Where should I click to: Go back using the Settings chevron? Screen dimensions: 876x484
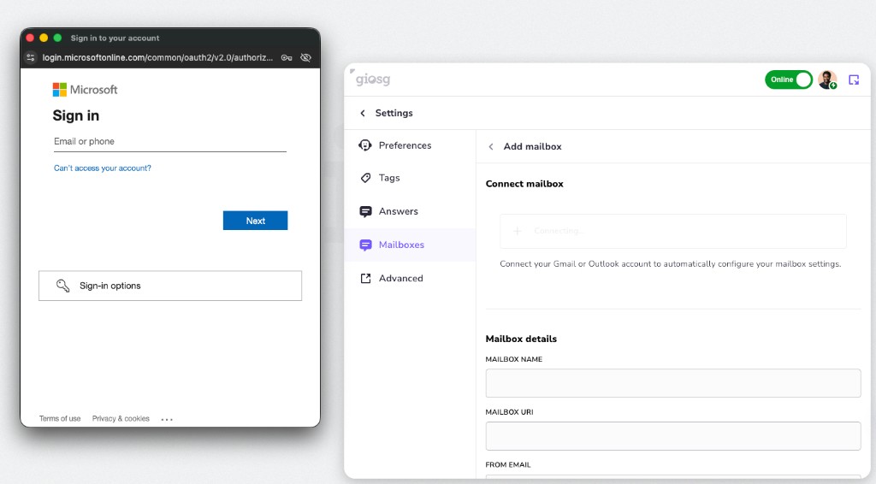(363, 114)
